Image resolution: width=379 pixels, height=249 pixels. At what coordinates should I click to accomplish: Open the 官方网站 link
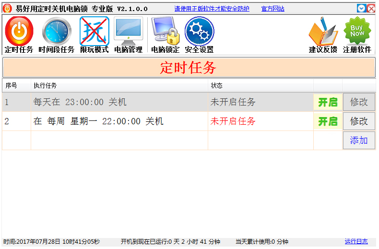tap(272, 9)
